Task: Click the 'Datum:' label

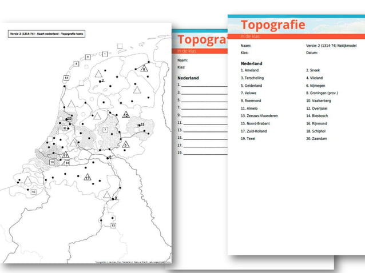Action: (x=312, y=53)
